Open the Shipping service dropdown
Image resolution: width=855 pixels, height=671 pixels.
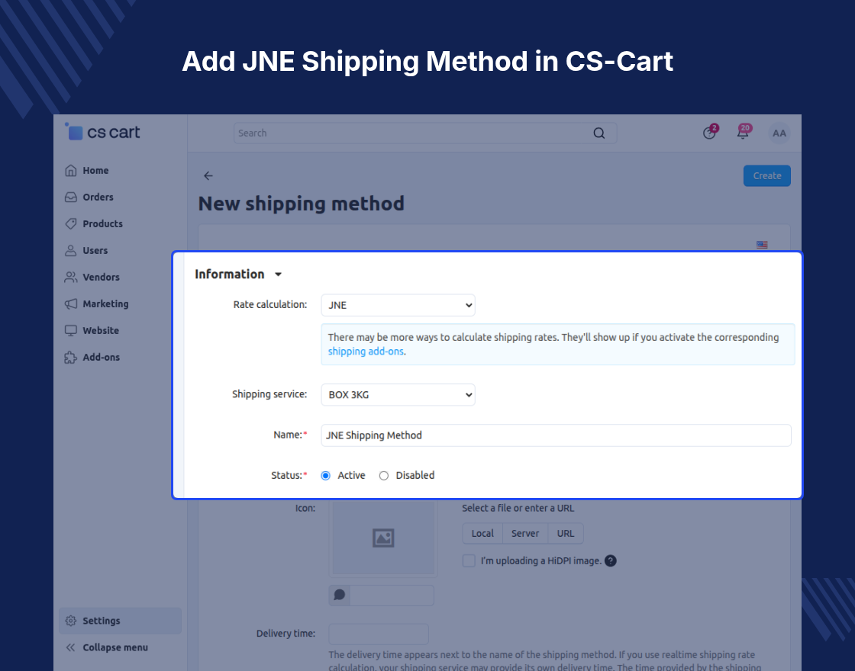click(398, 395)
